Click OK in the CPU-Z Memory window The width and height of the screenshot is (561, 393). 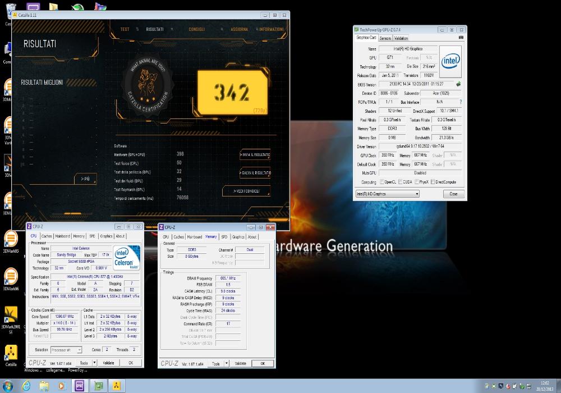[263, 363]
